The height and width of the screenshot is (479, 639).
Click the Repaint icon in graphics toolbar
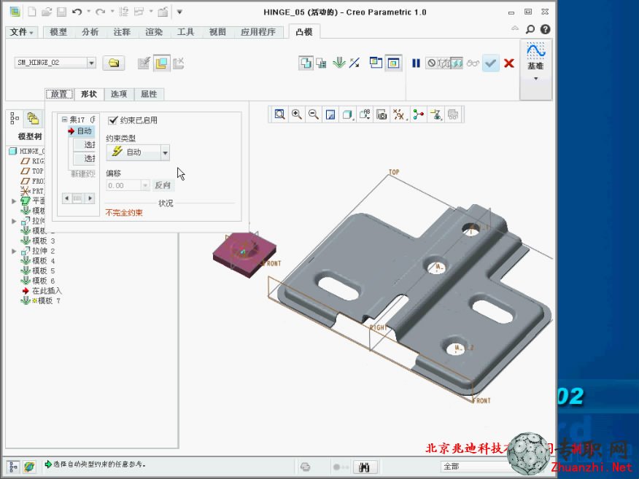(330, 114)
